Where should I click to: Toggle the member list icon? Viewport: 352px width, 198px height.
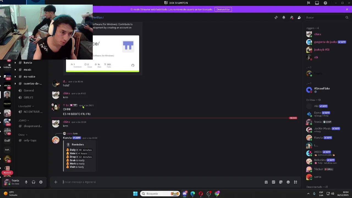point(299,17)
